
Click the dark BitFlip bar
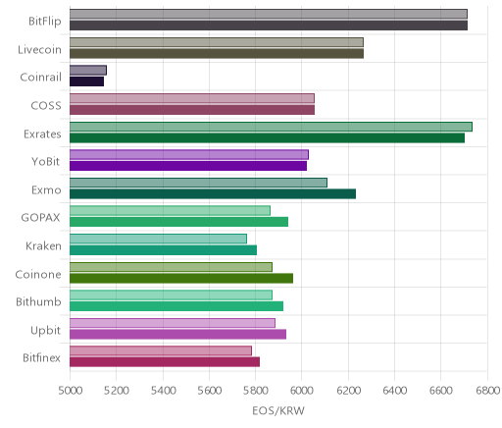click(269, 26)
